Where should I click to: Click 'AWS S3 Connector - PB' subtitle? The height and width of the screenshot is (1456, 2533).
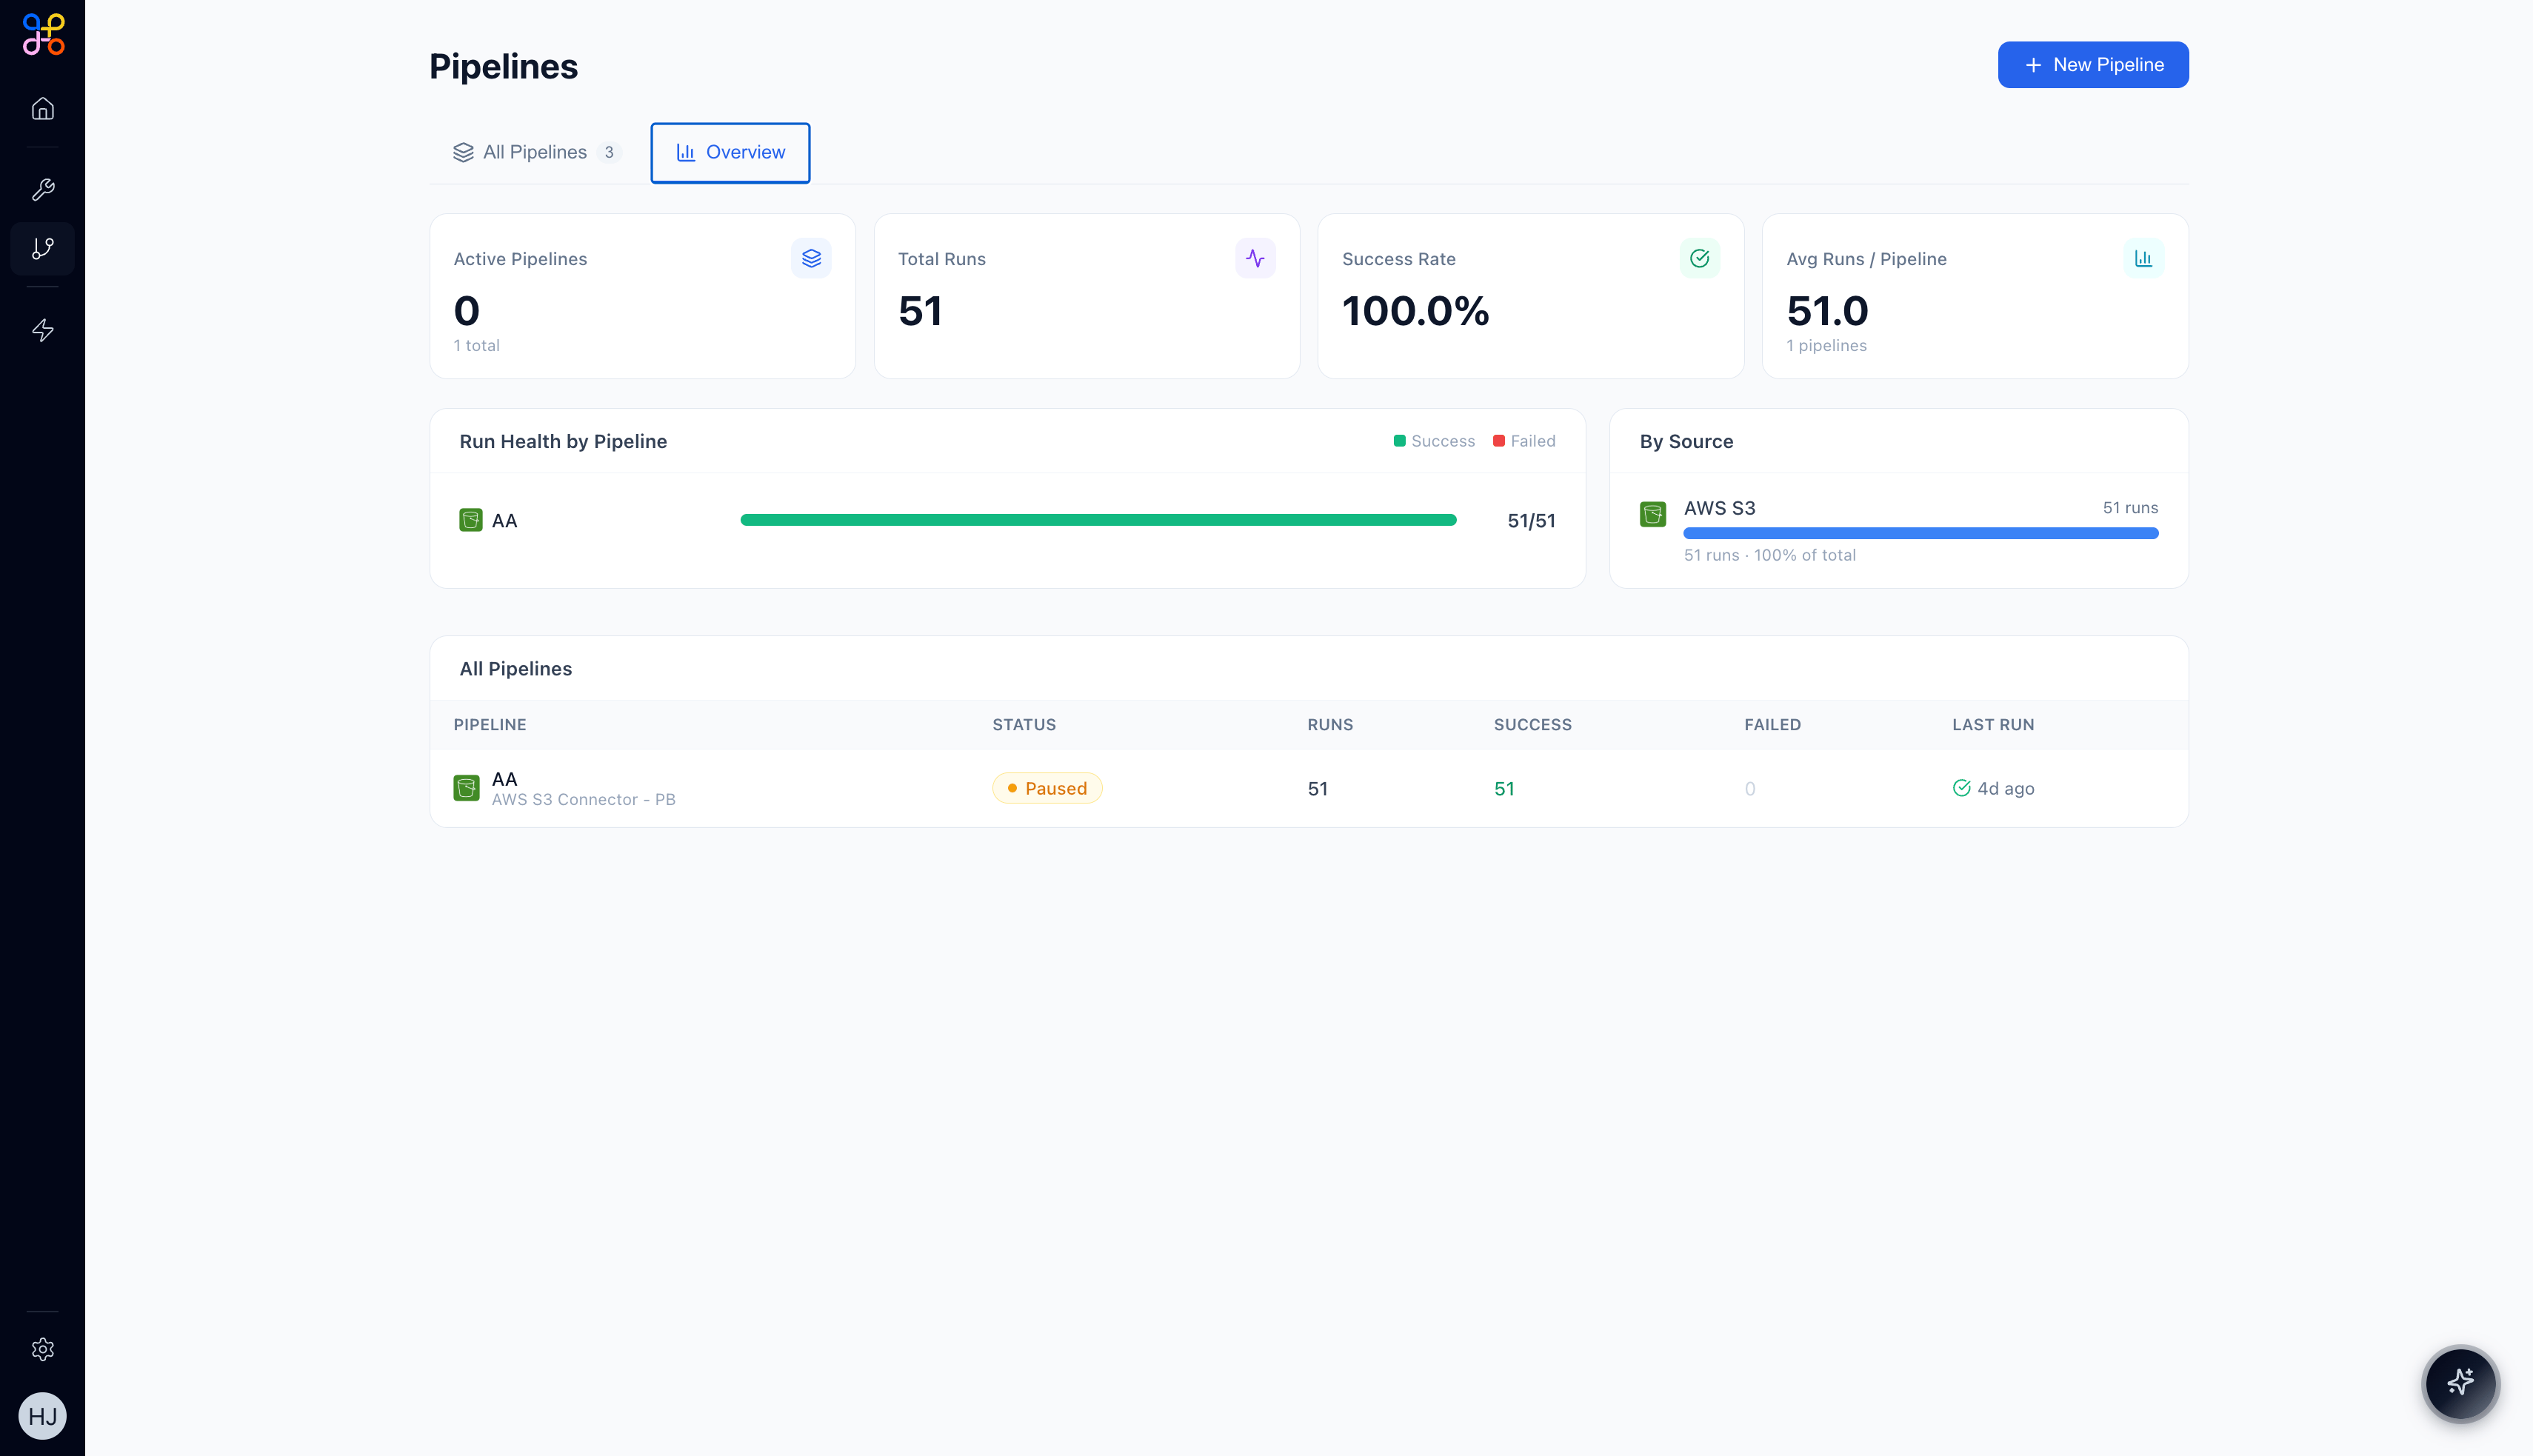pyautogui.click(x=583, y=799)
